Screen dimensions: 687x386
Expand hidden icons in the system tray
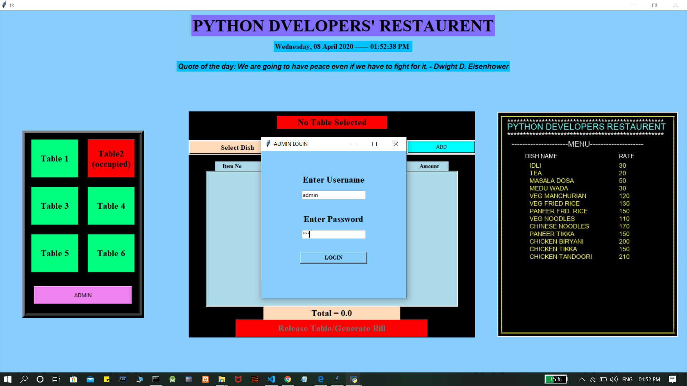(x=581, y=379)
